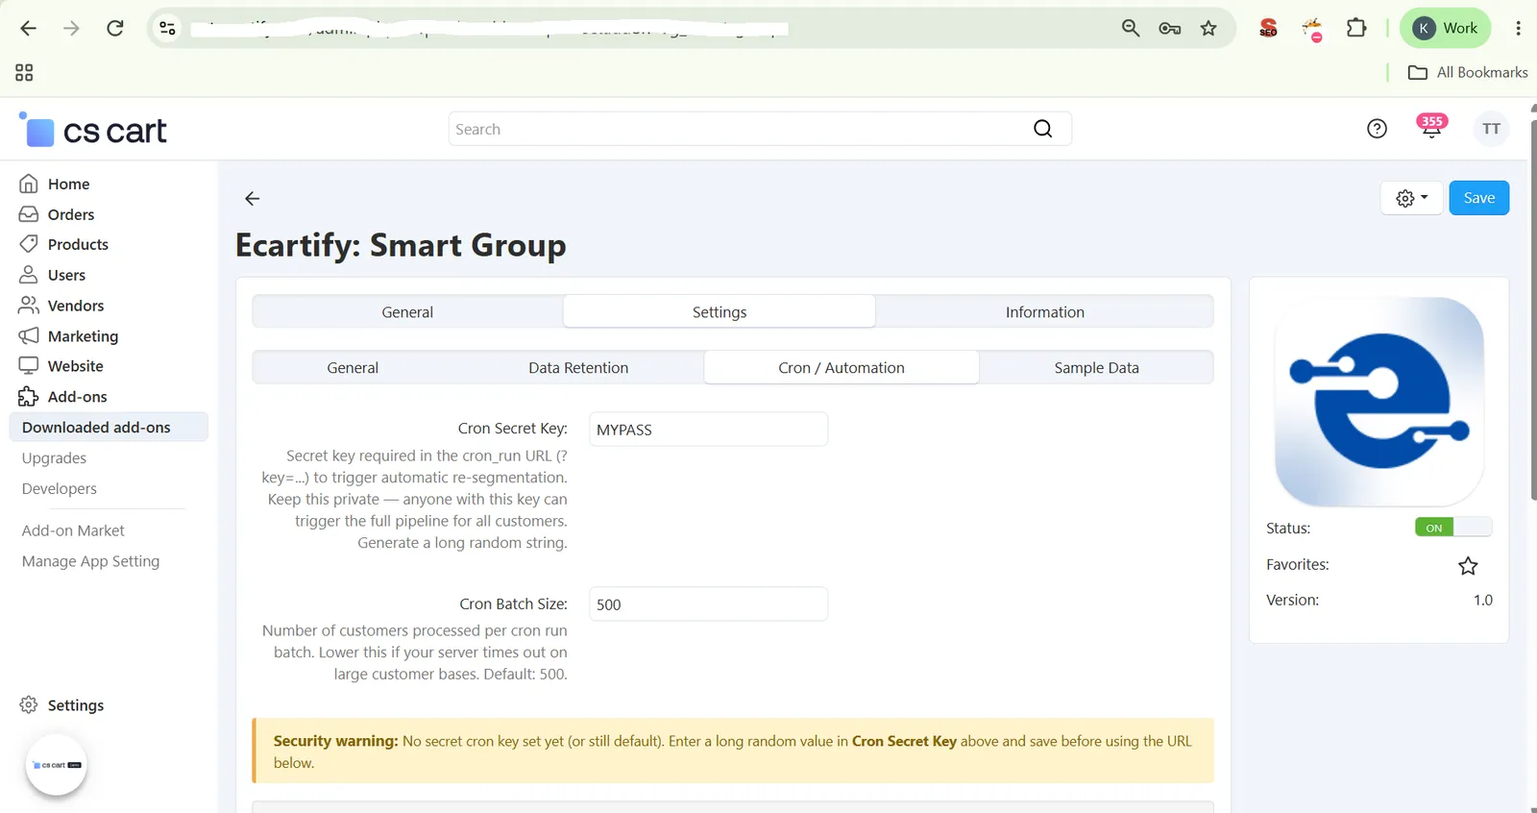Click the Work profile button
This screenshot has width=1537, height=813.
click(1445, 28)
